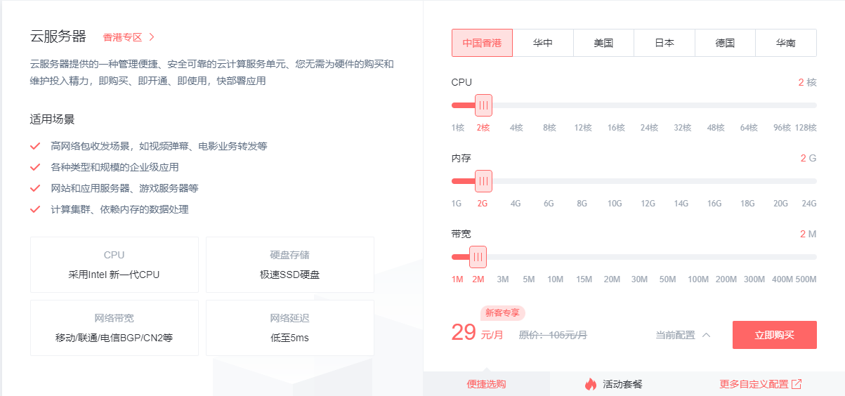The width and height of the screenshot is (845, 396).
Task: Set CPU to 8核 on the scale
Action: [x=549, y=128]
